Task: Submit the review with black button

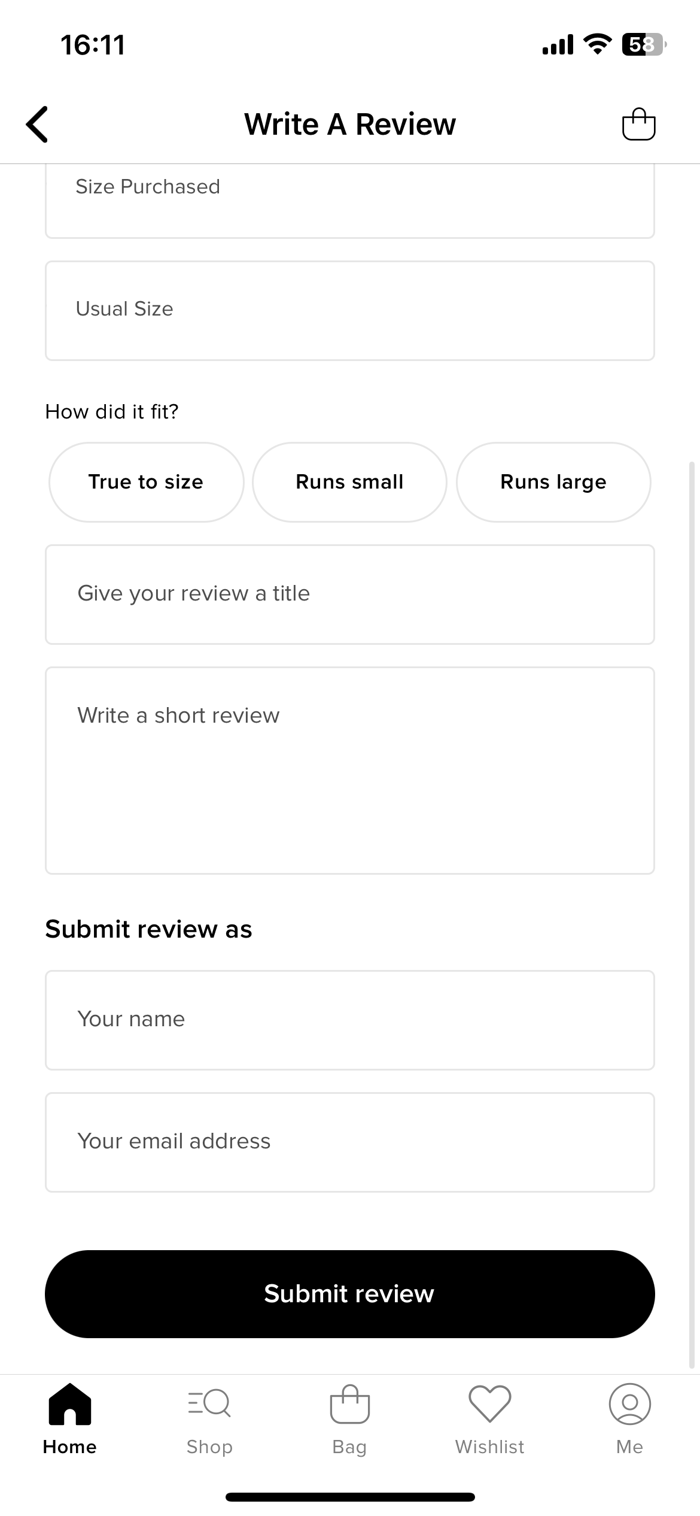Action: click(x=350, y=1294)
